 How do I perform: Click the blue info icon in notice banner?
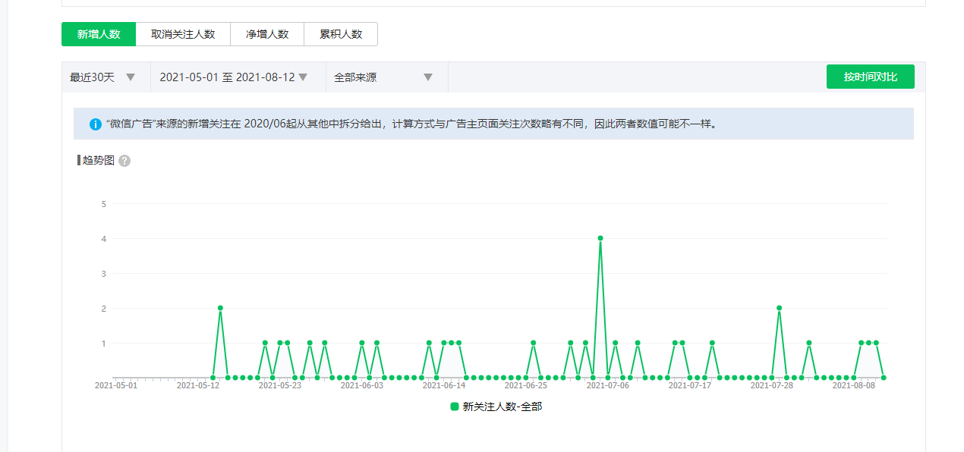coord(95,124)
